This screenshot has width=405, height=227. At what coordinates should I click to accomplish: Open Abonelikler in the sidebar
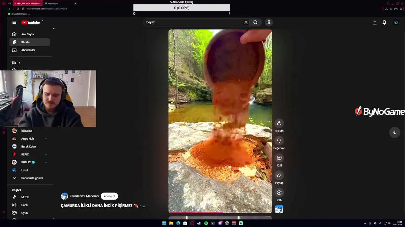click(x=30, y=50)
